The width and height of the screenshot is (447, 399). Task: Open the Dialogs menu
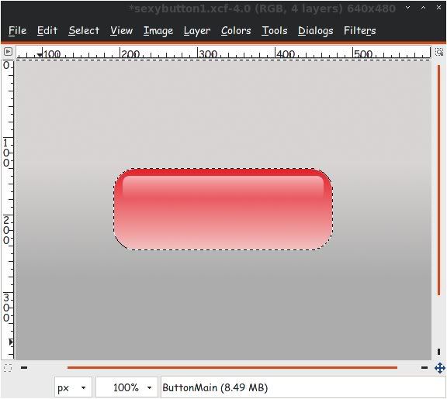(316, 31)
